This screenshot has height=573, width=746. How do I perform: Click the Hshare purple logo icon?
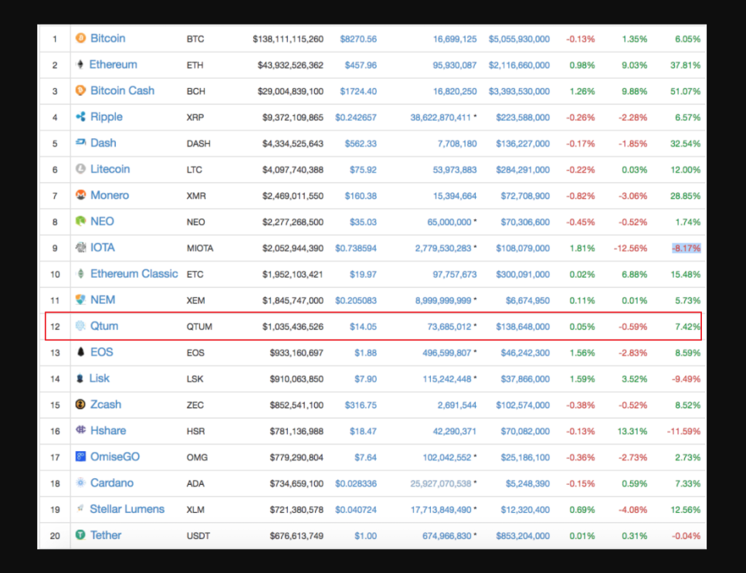click(81, 429)
